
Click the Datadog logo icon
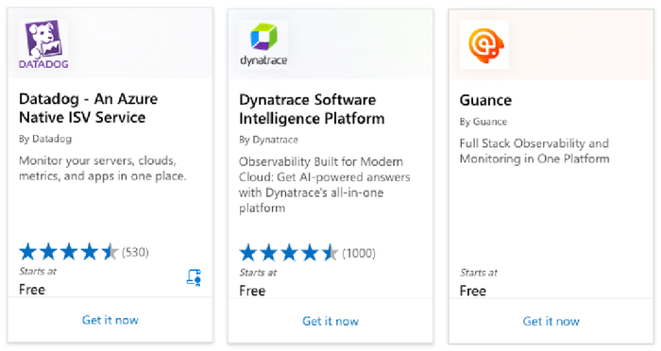[43, 44]
